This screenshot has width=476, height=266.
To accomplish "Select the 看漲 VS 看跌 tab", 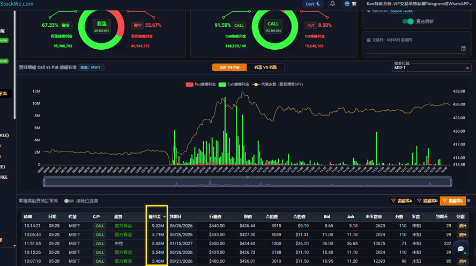I will [265, 67].
